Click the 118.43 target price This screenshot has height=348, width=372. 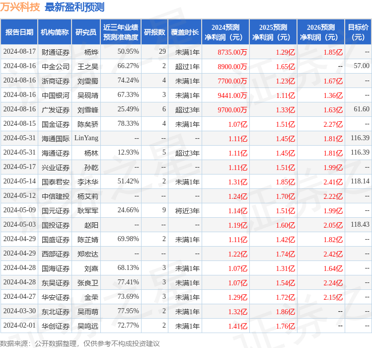pos(360,225)
